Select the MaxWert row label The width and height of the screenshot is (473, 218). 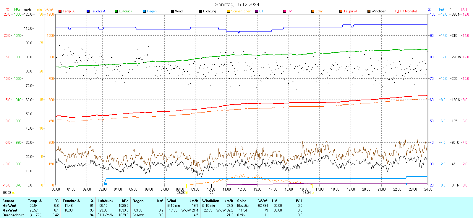click(10, 210)
